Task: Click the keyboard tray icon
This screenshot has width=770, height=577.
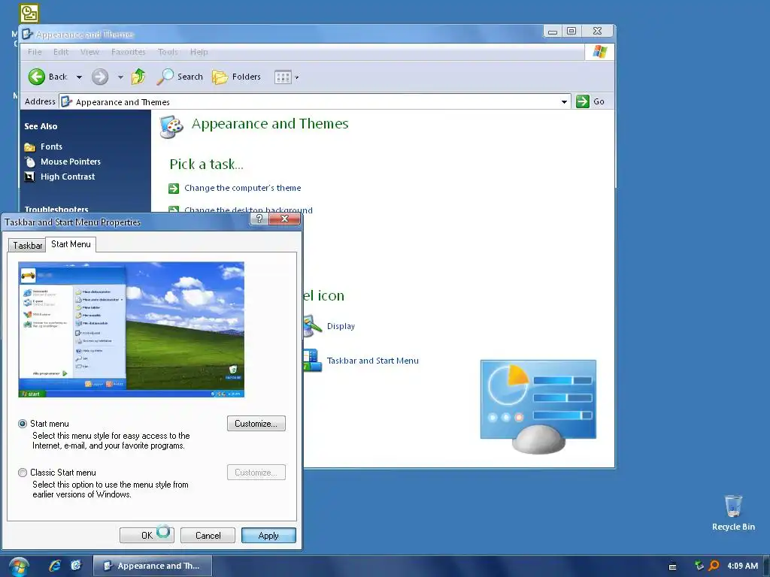Action: point(673,566)
